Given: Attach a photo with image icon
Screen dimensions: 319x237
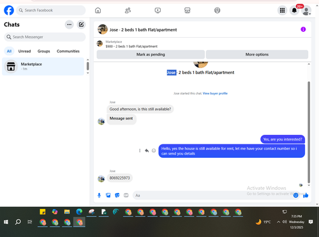Looking at the screenshot, I should (108, 195).
